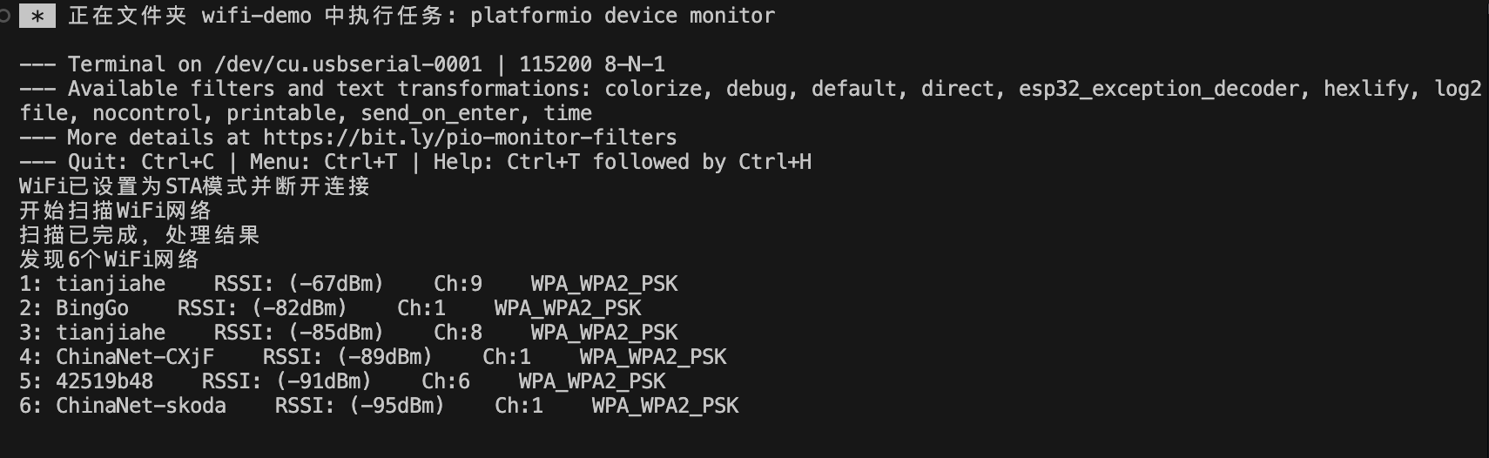The width and height of the screenshot is (1489, 458).
Task: Click the circular command status indicator
Action: (x=4, y=16)
